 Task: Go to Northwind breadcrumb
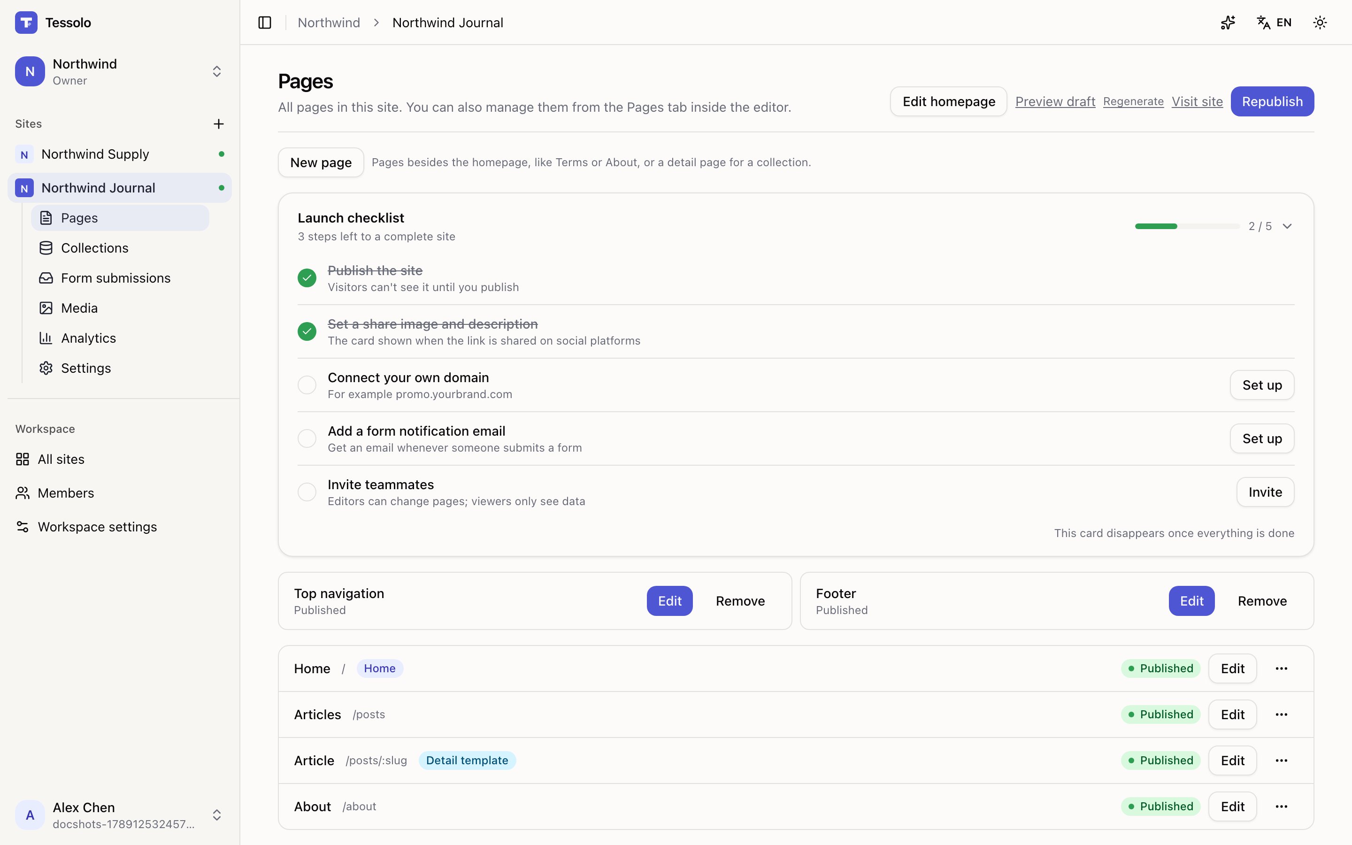coord(329,23)
